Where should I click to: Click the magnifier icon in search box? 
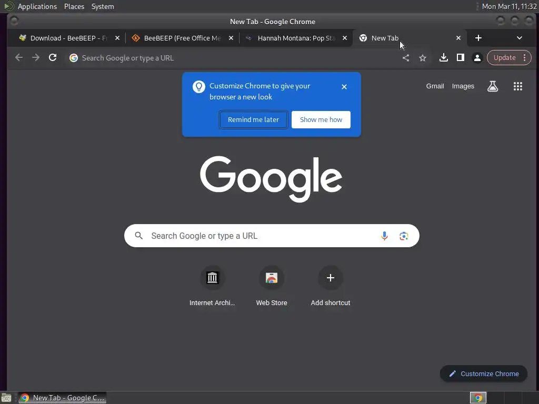pyautogui.click(x=139, y=236)
